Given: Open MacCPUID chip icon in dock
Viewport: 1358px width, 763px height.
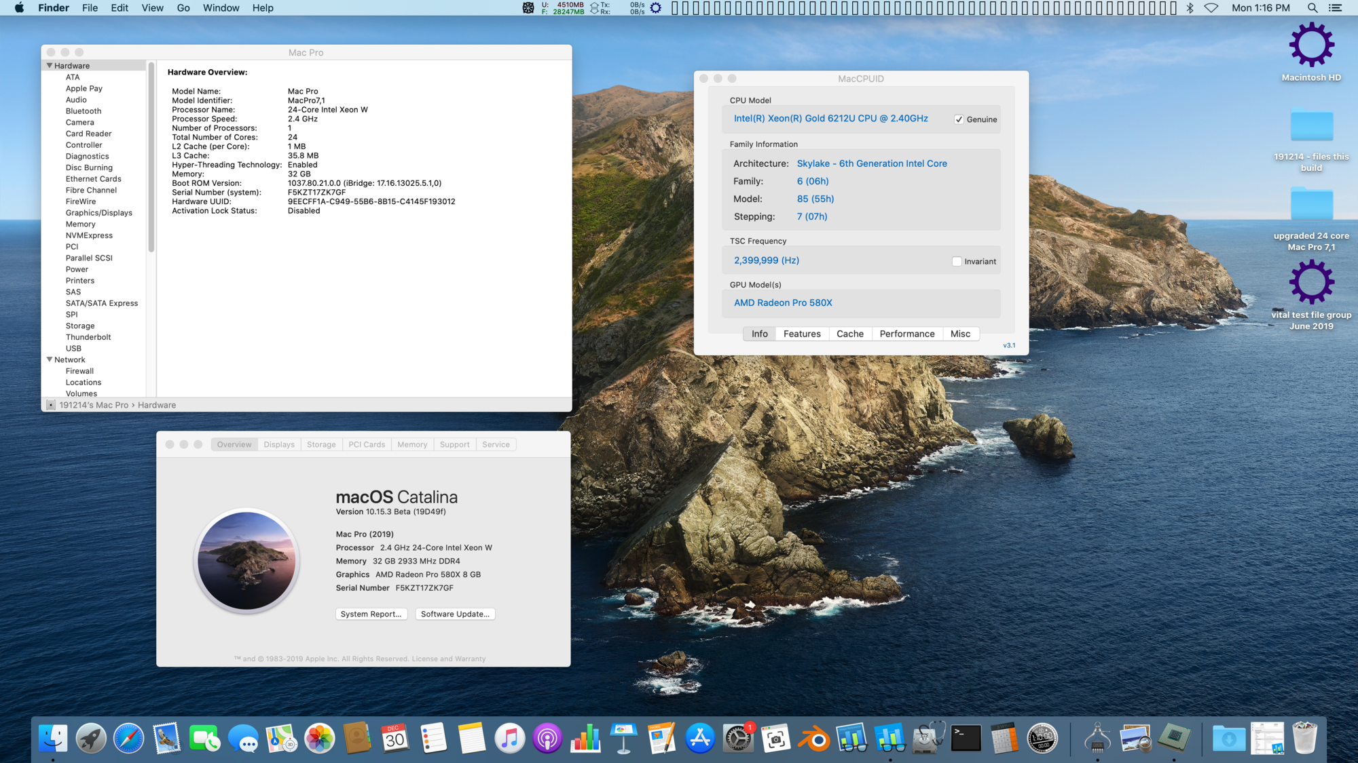Looking at the screenshot, I should click(1174, 739).
